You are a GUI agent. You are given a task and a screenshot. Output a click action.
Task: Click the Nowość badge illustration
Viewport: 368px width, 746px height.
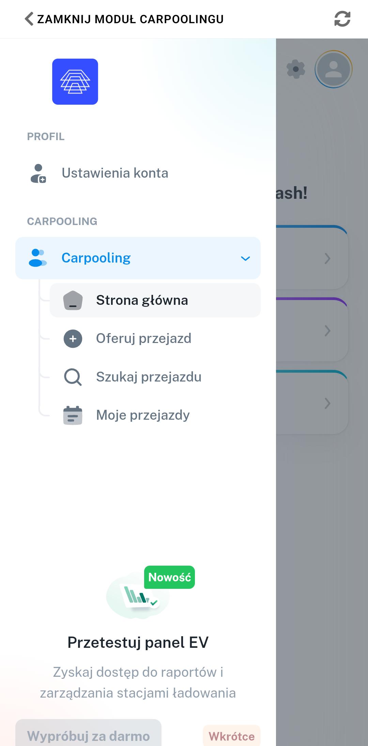pyautogui.click(x=169, y=577)
